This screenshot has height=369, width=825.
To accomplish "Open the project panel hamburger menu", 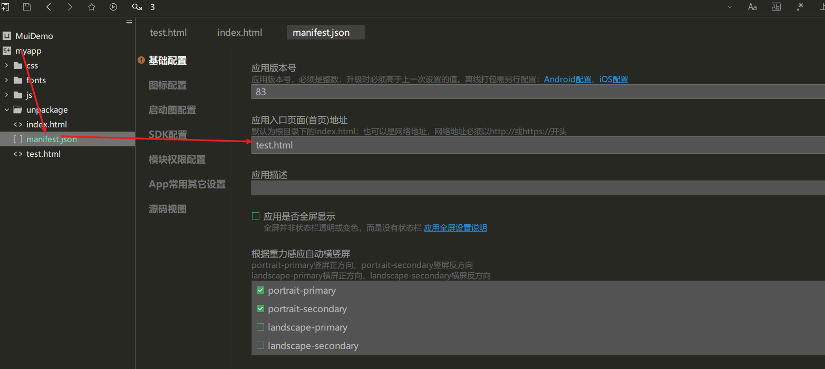I will point(129,22).
